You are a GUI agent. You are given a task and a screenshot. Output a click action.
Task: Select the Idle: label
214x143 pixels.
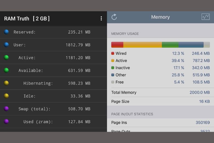coord(29,96)
